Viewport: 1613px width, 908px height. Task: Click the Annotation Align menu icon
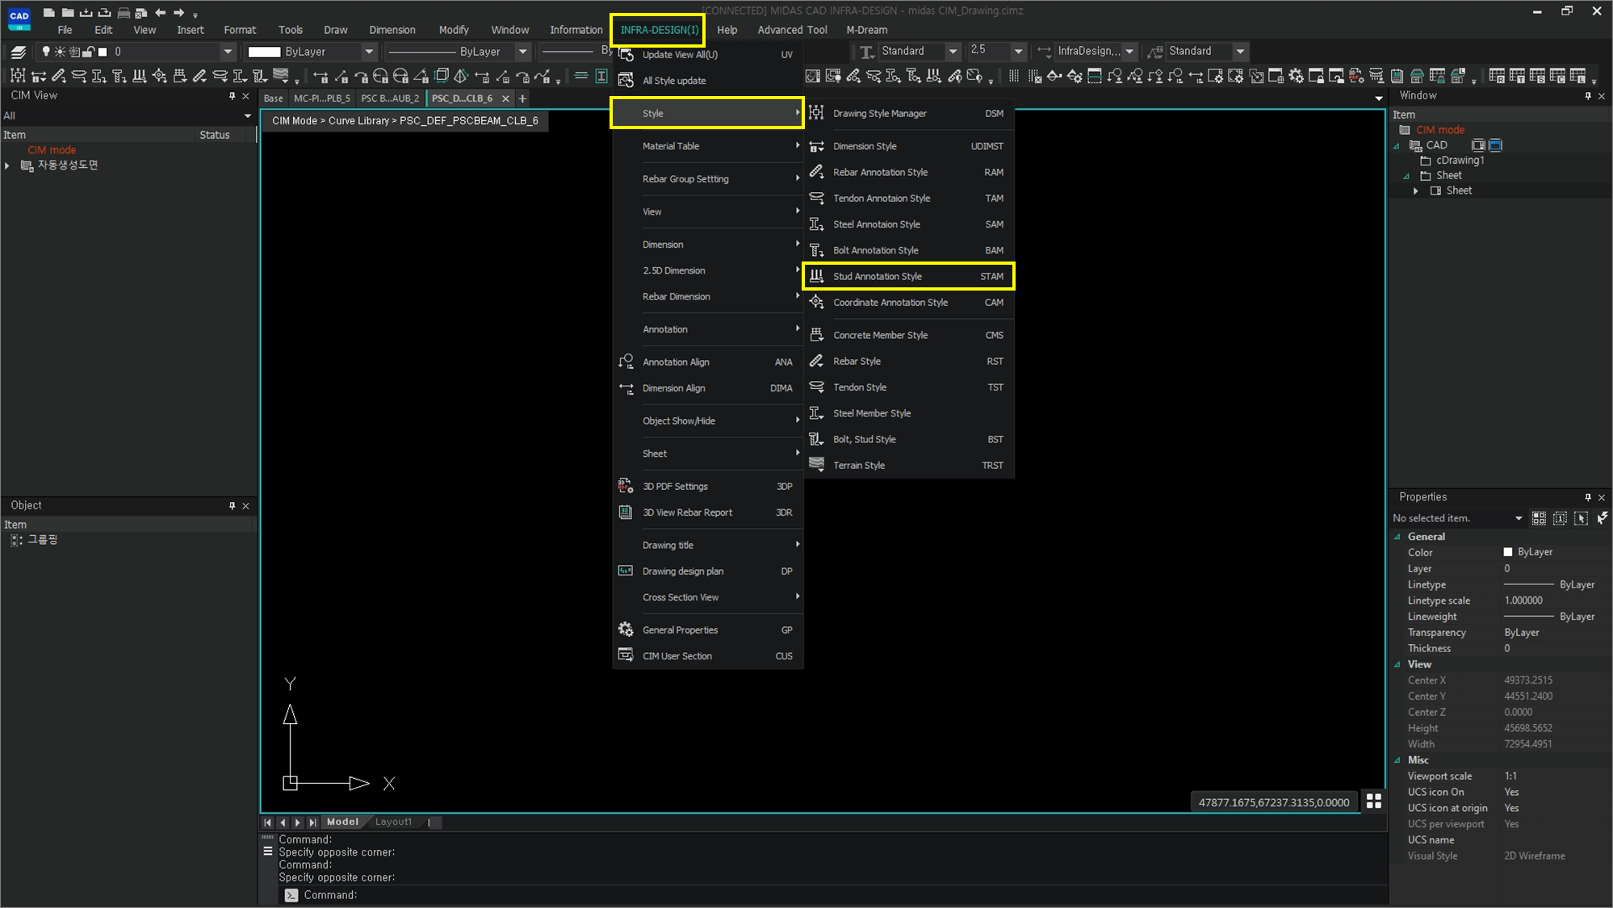[625, 362]
